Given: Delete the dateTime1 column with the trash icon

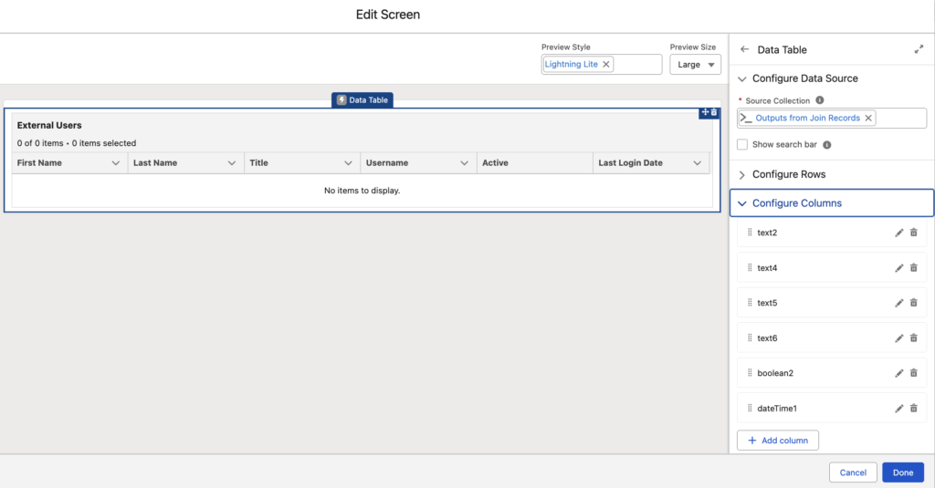Looking at the screenshot, I should click(913, 409).
